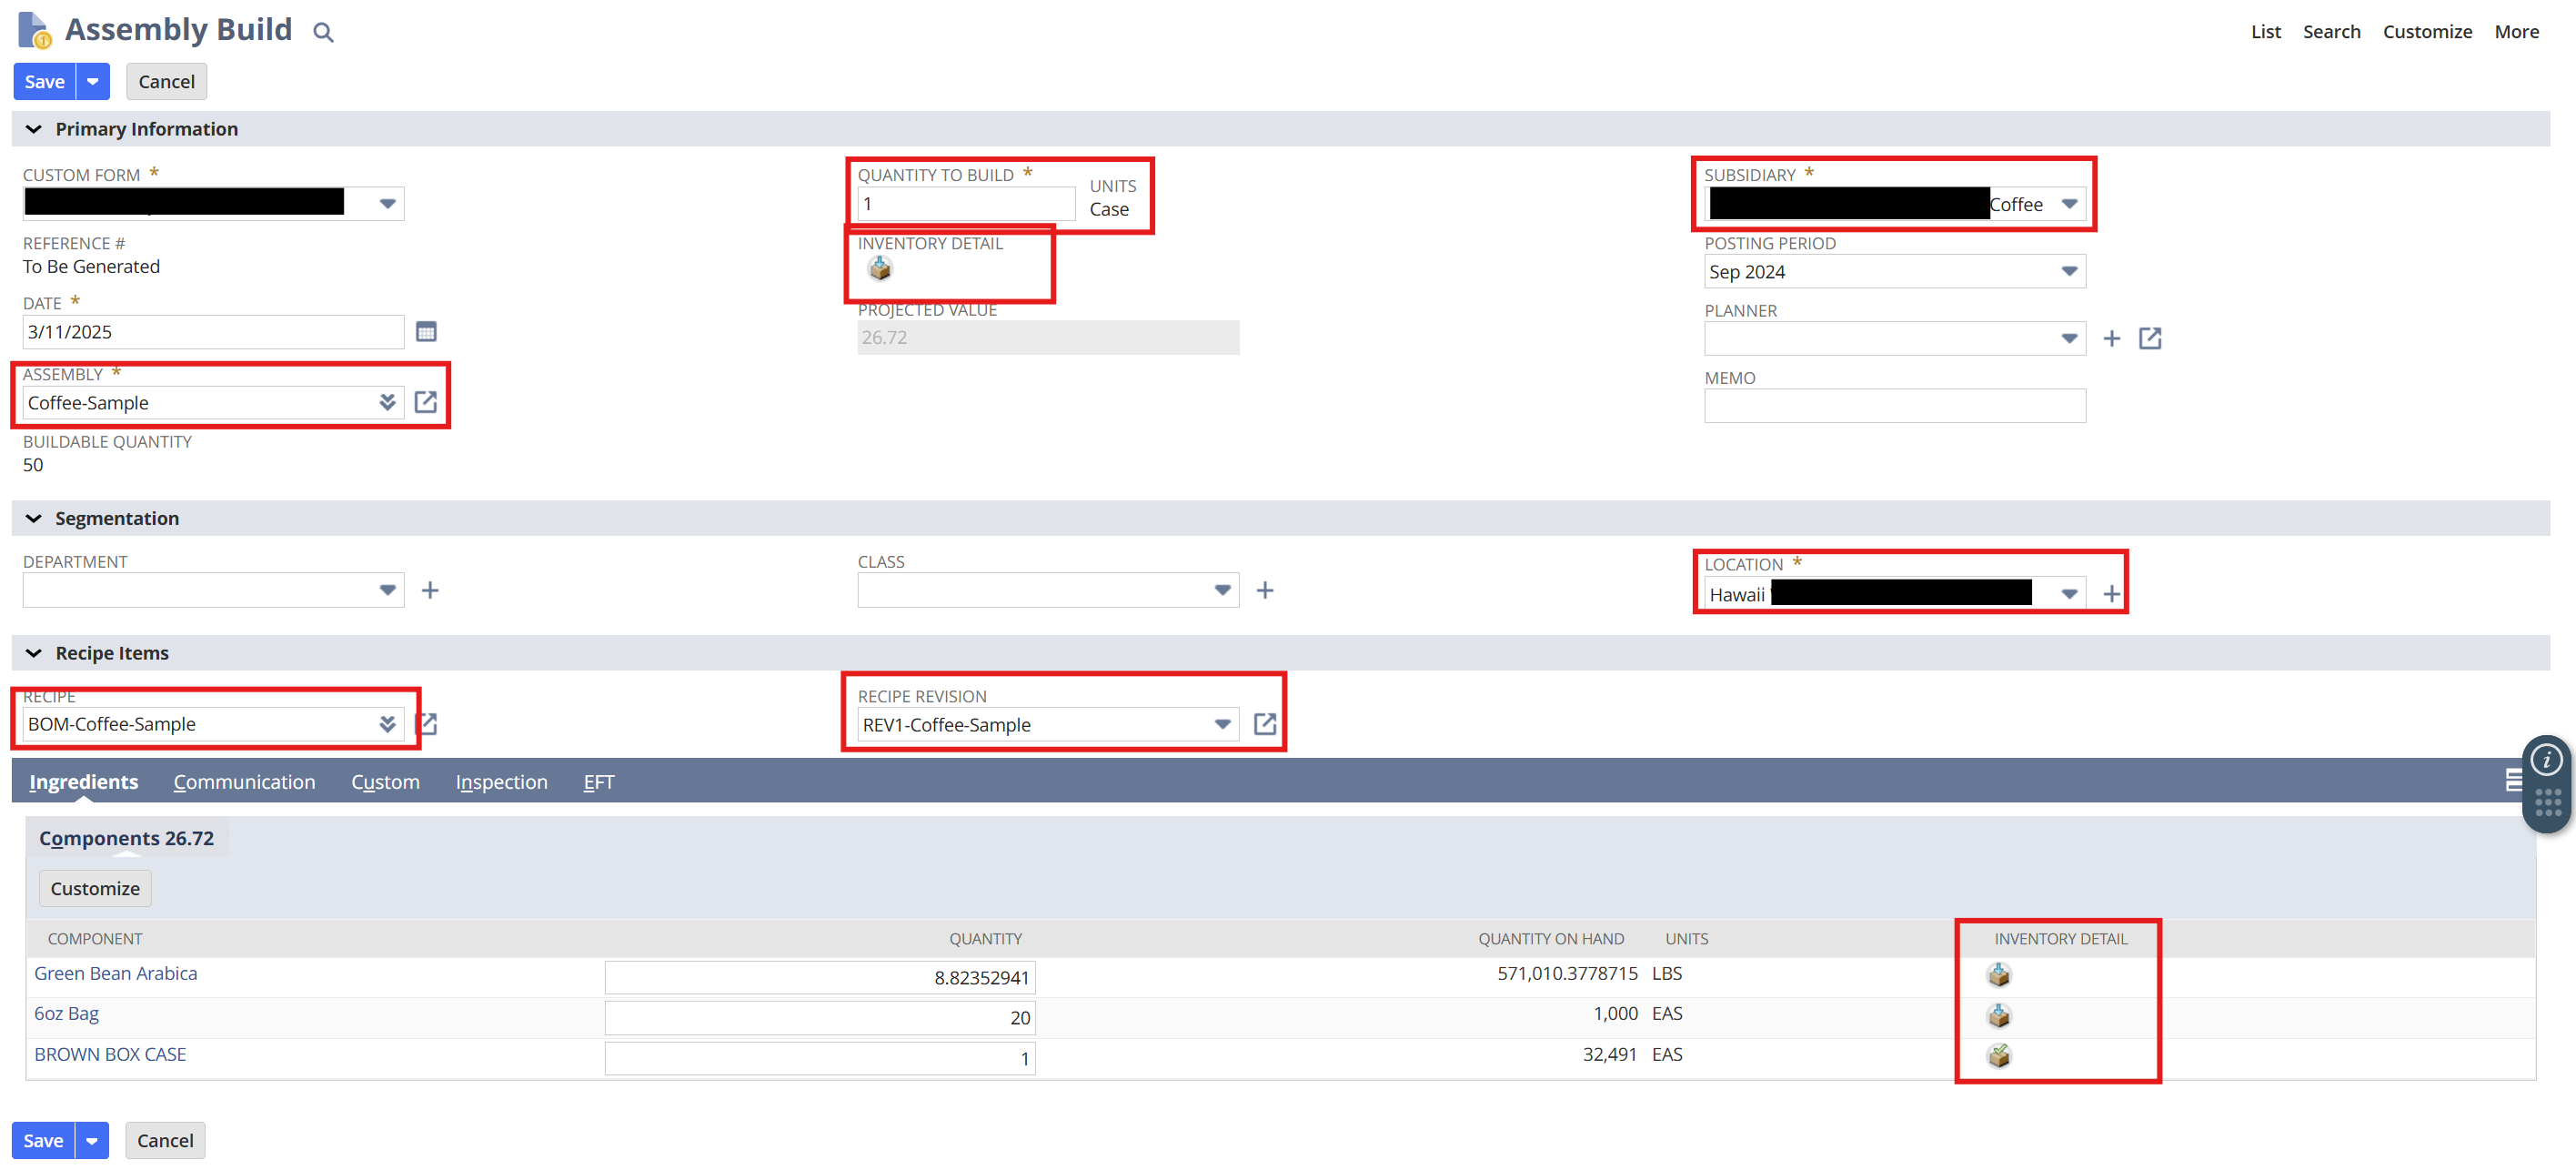This screenshot has height=1170, width=2576.
Task: Click the plus icon next to Department
Action: click(430, 590)
